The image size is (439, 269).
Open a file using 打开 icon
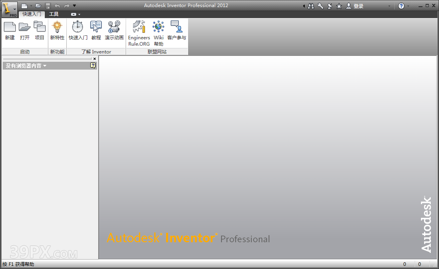(24, 31)
